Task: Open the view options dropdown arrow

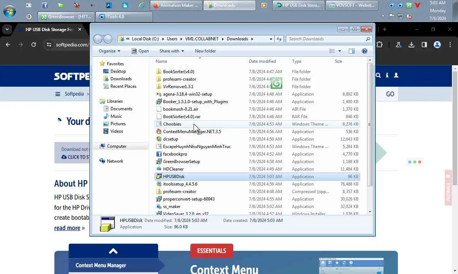Action: [x=340, y=51]
